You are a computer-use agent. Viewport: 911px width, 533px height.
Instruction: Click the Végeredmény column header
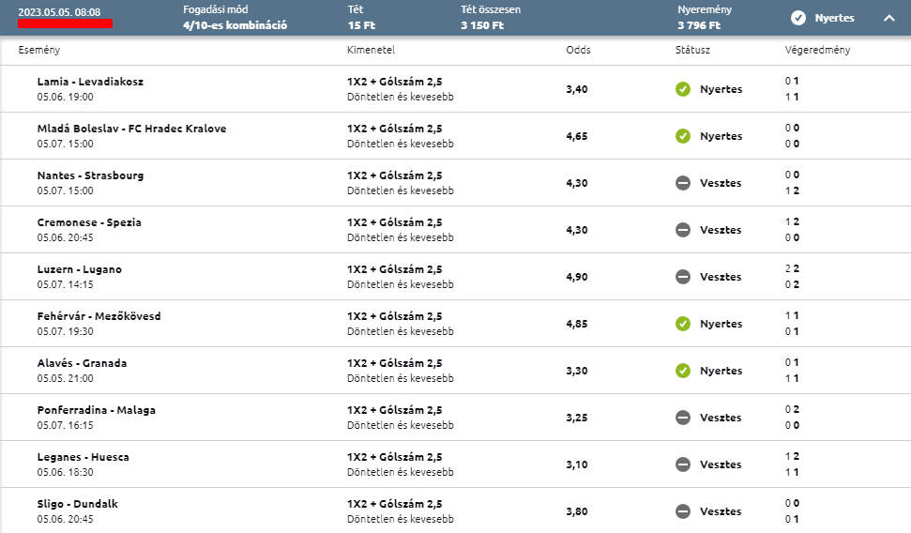[x=817, y=50]
